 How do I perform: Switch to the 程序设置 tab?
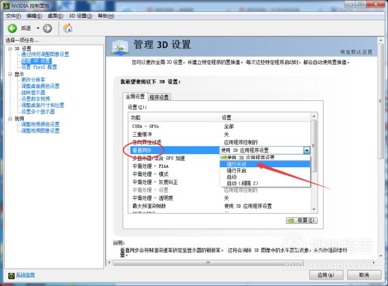159,97
